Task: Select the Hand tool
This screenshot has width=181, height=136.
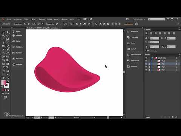Action: tap(3, 78)
